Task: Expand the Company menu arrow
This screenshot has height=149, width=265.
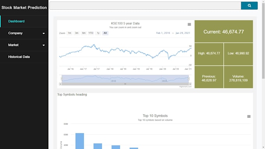Action: pos(44,33)
